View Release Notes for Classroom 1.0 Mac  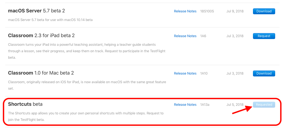(x=185, y=73)
